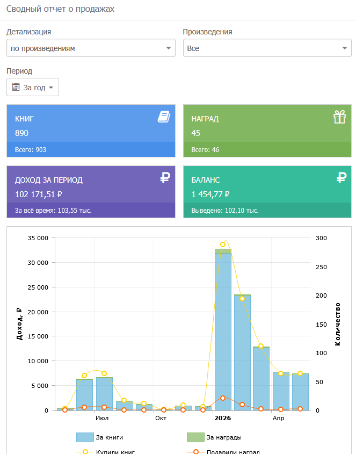Click the tallest blue bar for January 2026

pos(223,332)
